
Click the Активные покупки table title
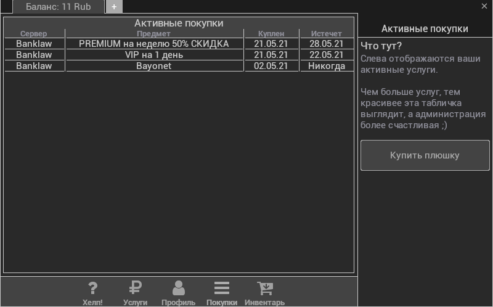pyautogui.click(x=179, y=23)
